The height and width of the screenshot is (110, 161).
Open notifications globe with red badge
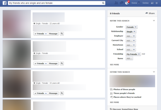[x=127, y=3]
